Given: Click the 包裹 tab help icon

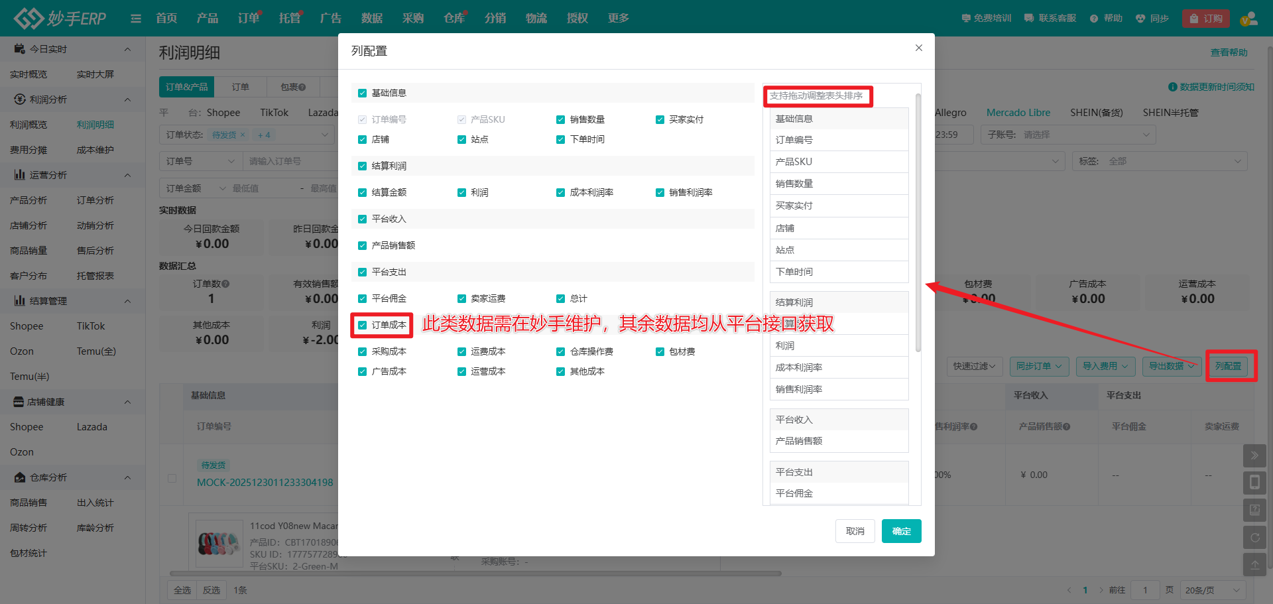Looking at the screenshot, I should (302, 87).
